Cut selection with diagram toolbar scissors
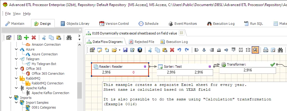This screenshot has height=111, width=287. [150, 50]
